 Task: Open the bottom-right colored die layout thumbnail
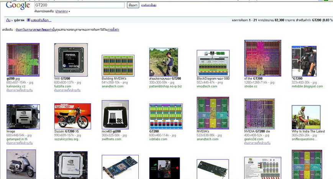(x=307, y=164)
